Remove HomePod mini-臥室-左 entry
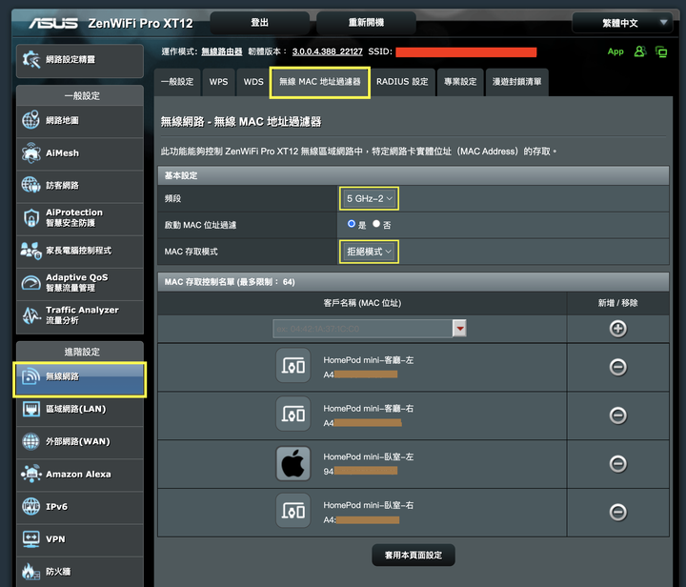Viewport: 686px width, 587px height. [x=617, y=464]
